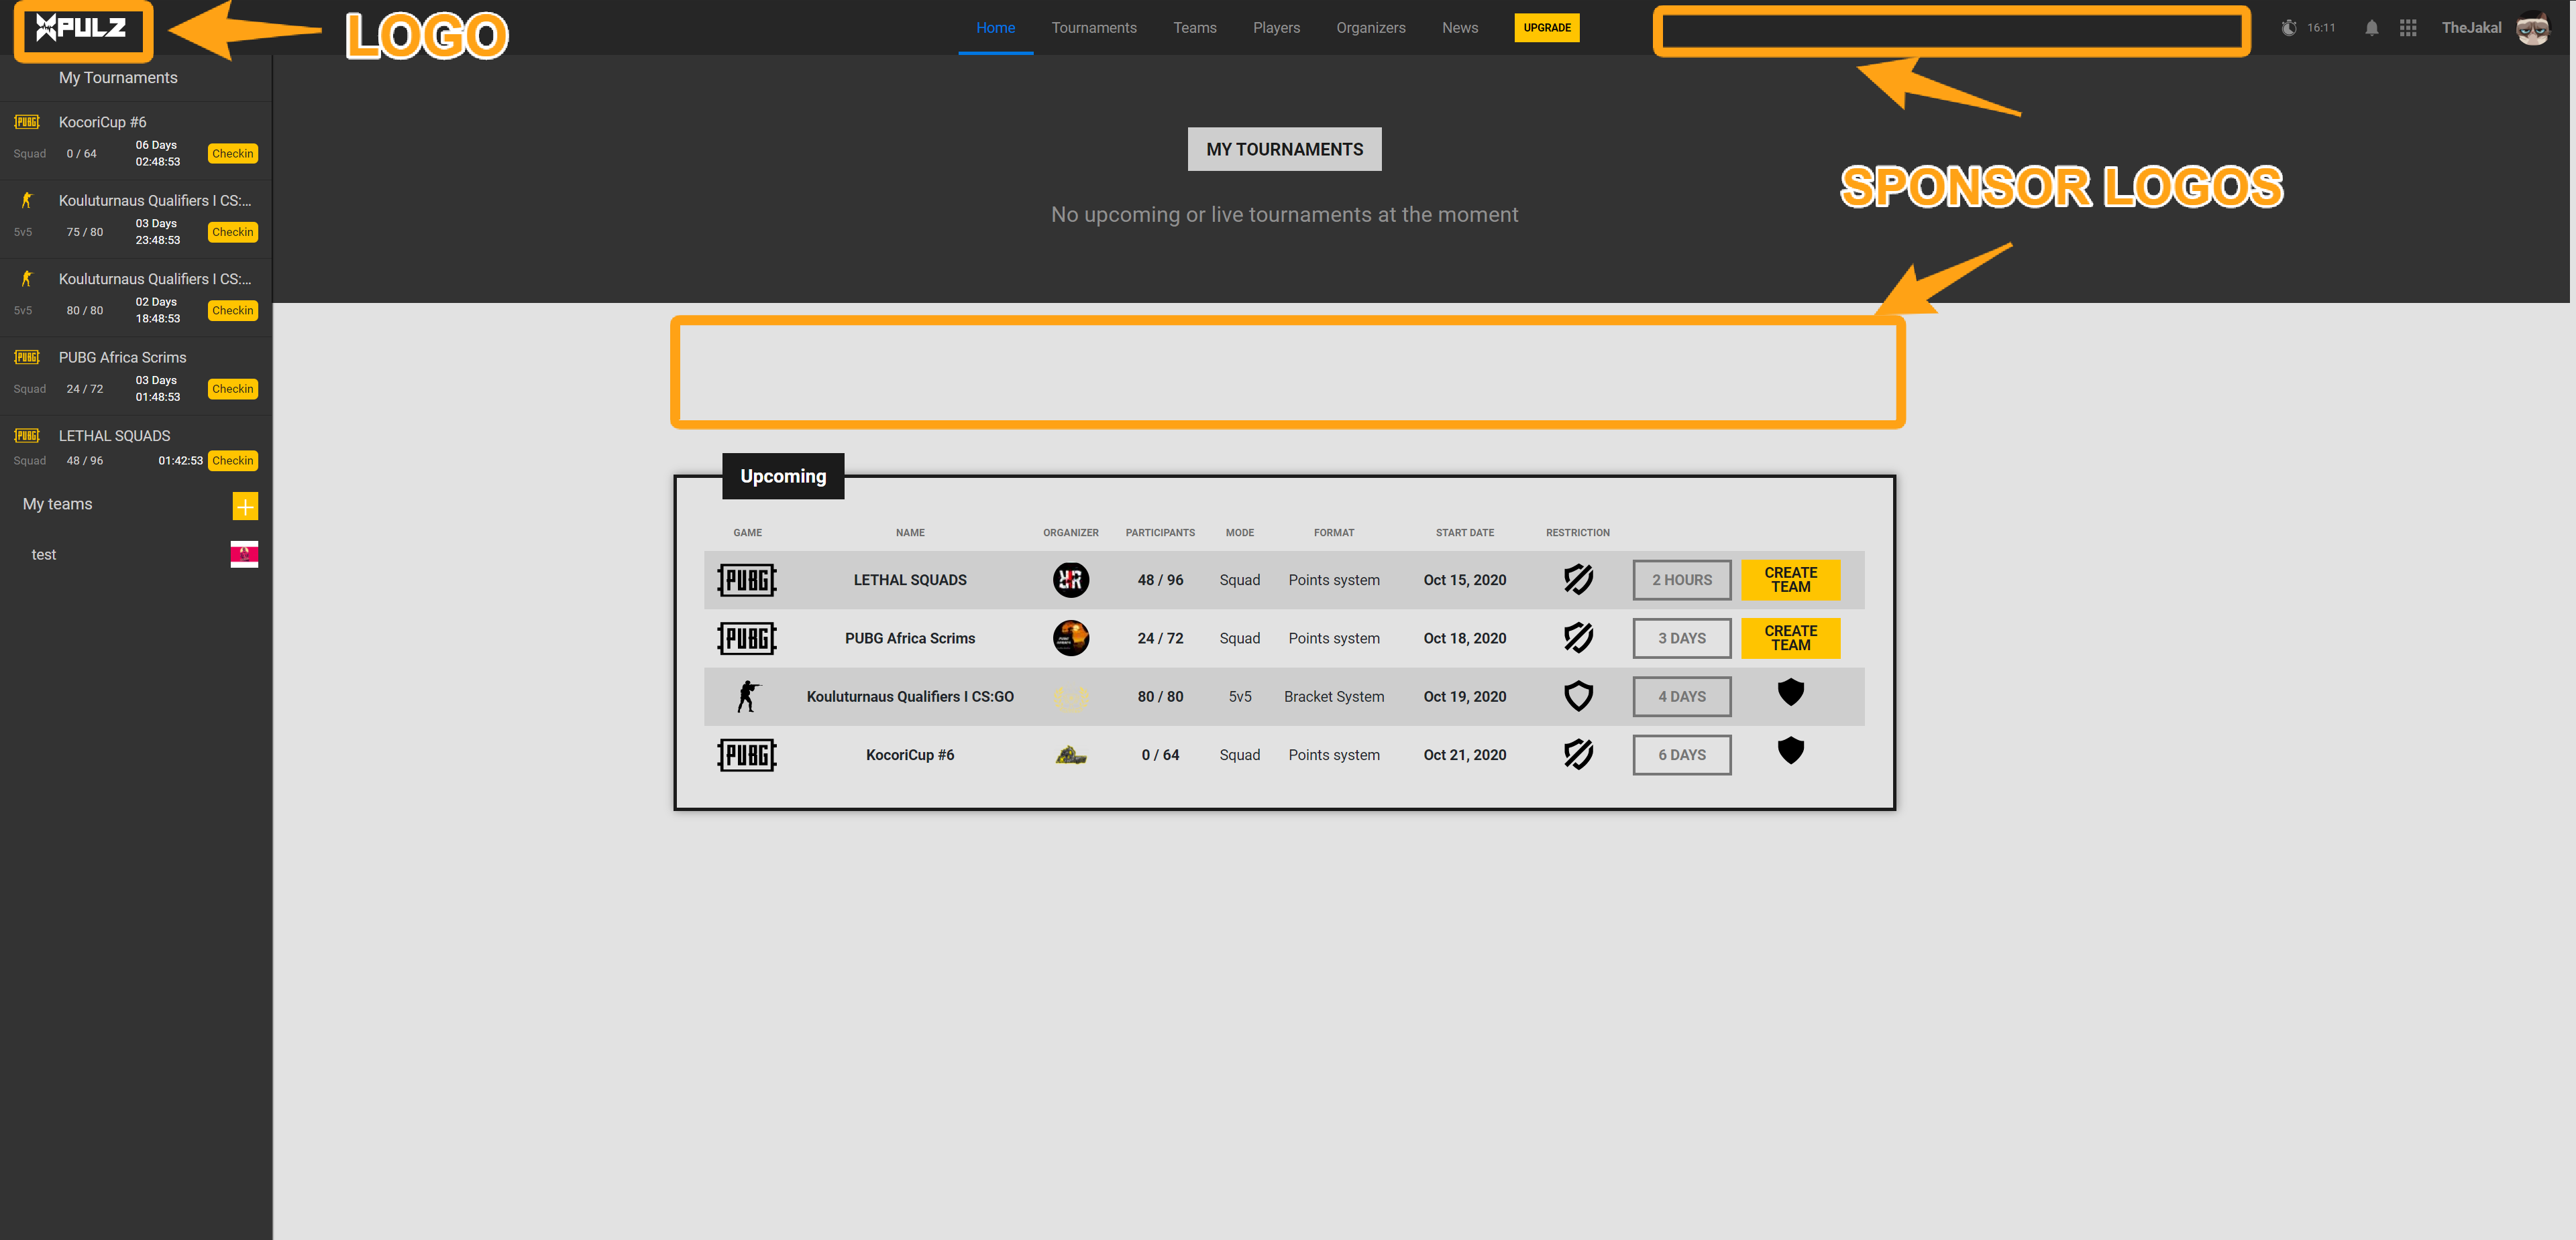The width and height of the screenshot is (2576, 1240).
Task: Open the apps grid menu
Action: (x=2408, y=28)
